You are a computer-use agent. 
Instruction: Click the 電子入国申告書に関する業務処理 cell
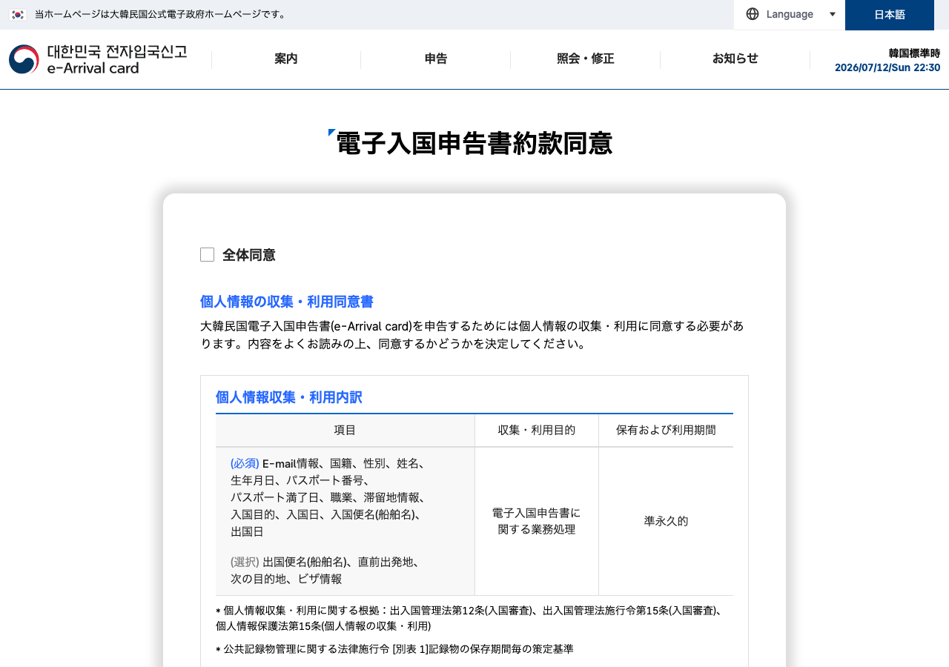tap(537, 521)
